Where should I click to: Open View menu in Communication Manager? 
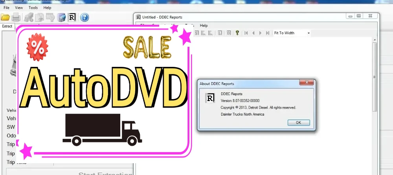click(19, 8)
